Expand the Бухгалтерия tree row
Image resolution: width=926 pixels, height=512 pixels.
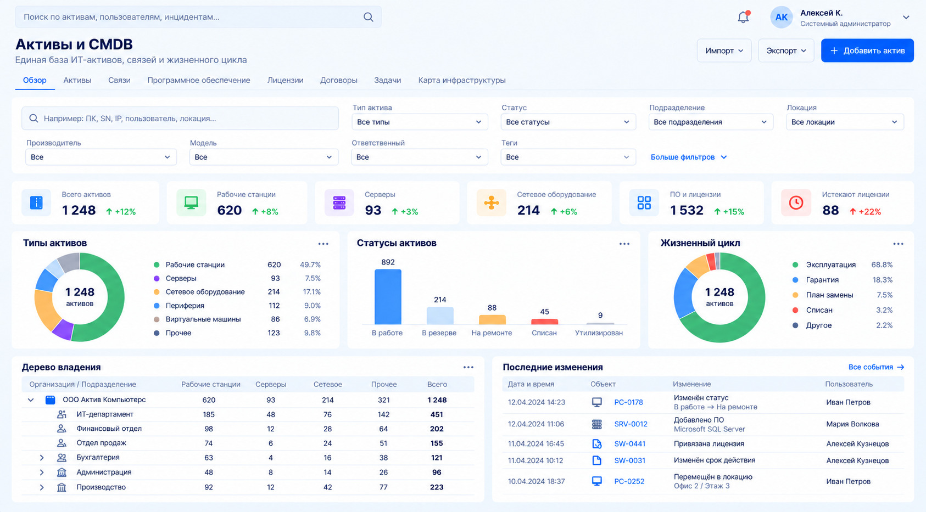tap(42, 457)
